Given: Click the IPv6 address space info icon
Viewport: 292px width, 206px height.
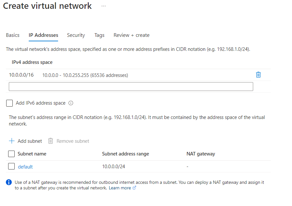Looking at the screenshot, I should tap(71, 103).
